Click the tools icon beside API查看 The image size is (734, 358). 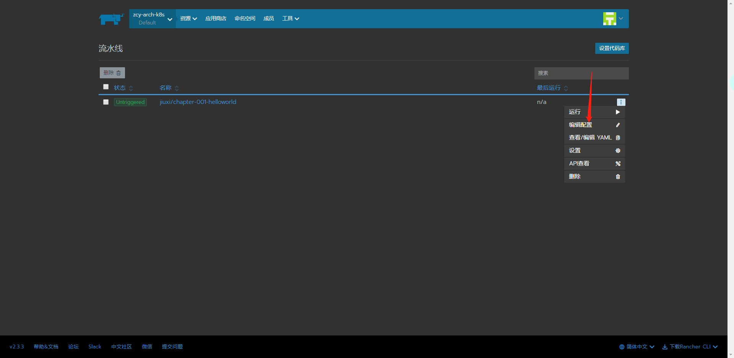click(x=618, y=164)
